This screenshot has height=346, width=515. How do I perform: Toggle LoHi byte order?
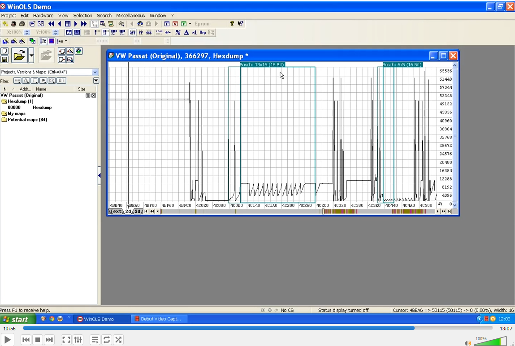159,32
